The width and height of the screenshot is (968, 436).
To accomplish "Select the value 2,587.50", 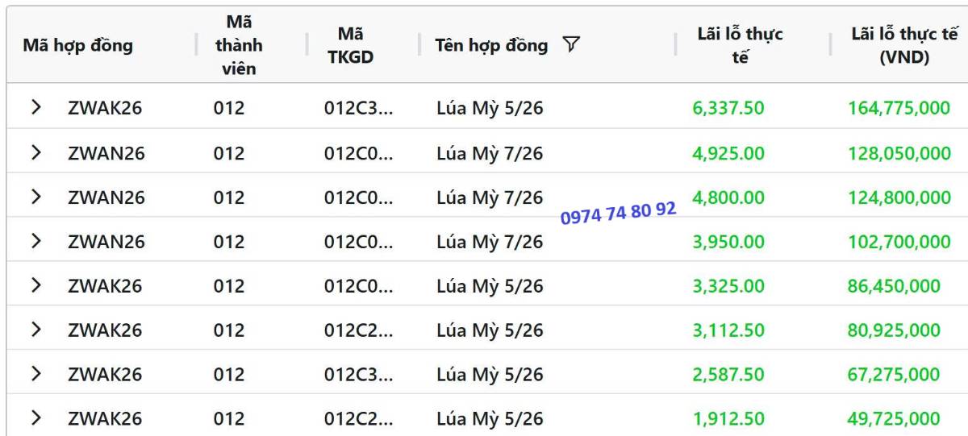I will [x=728, y=375].
